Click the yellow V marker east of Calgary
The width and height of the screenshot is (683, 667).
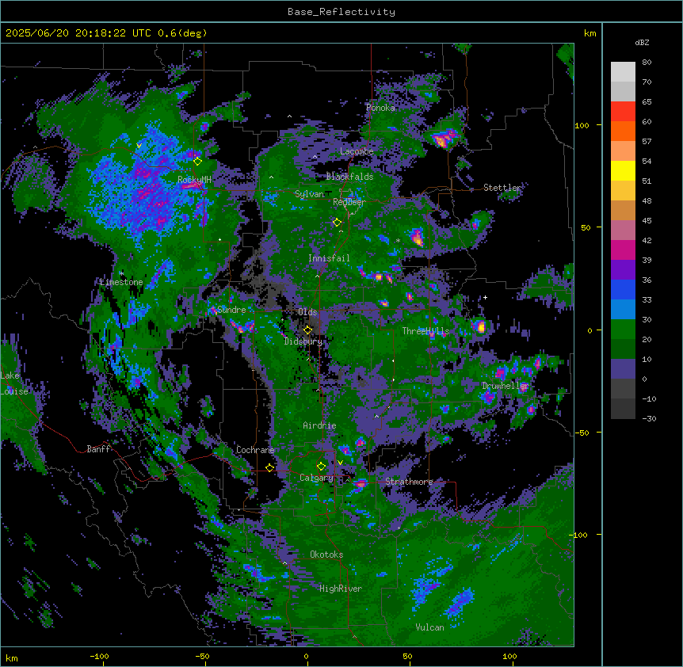point(340,463)
